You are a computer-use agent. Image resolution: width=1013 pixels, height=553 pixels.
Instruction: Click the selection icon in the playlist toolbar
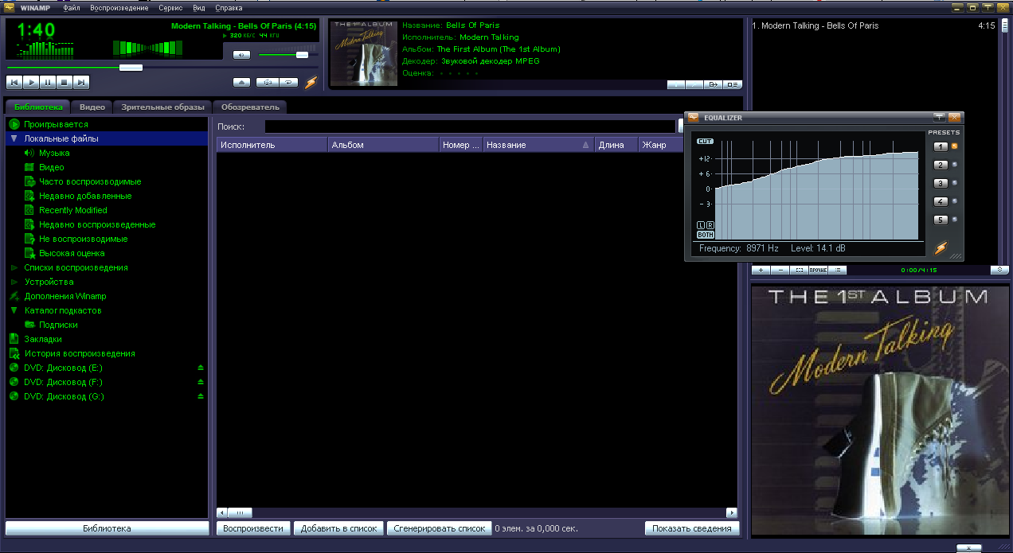coord(800,270)
